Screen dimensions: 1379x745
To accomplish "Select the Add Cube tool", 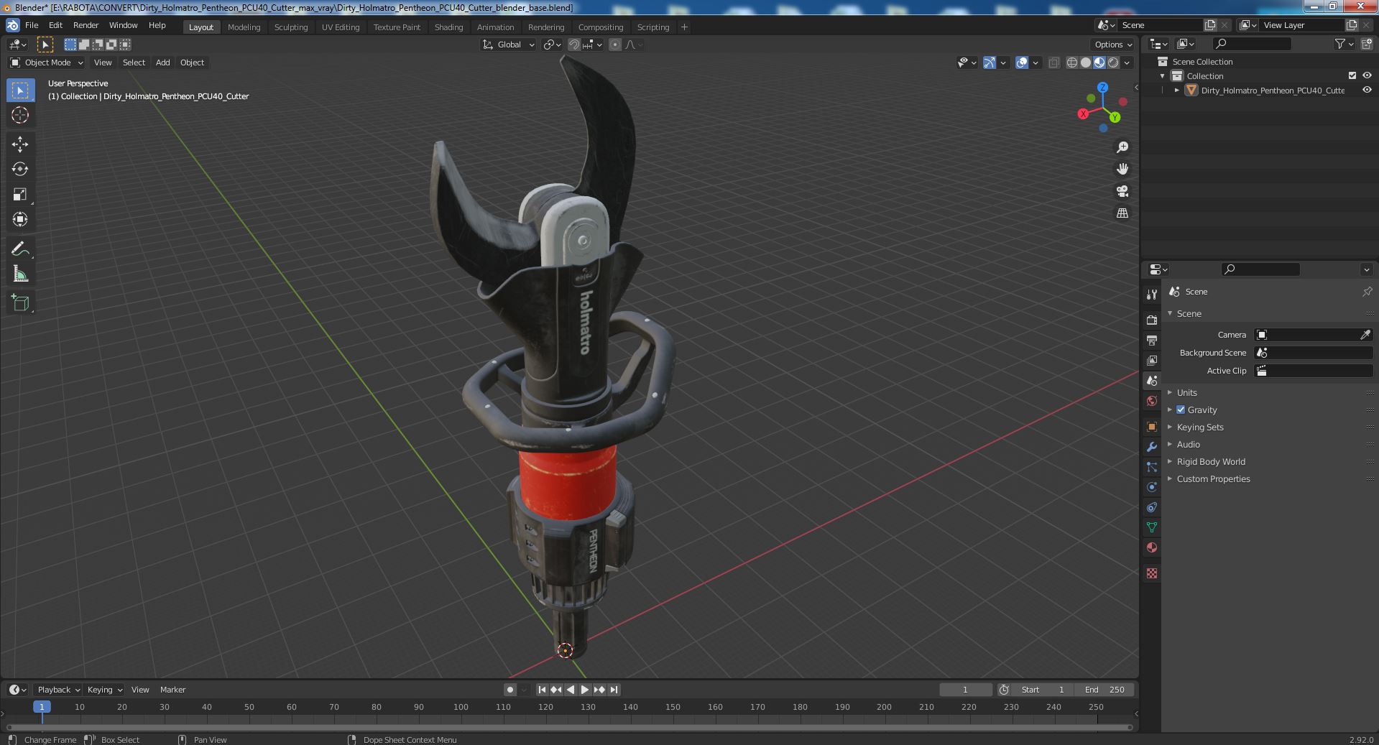I will (x=20, y=302).
